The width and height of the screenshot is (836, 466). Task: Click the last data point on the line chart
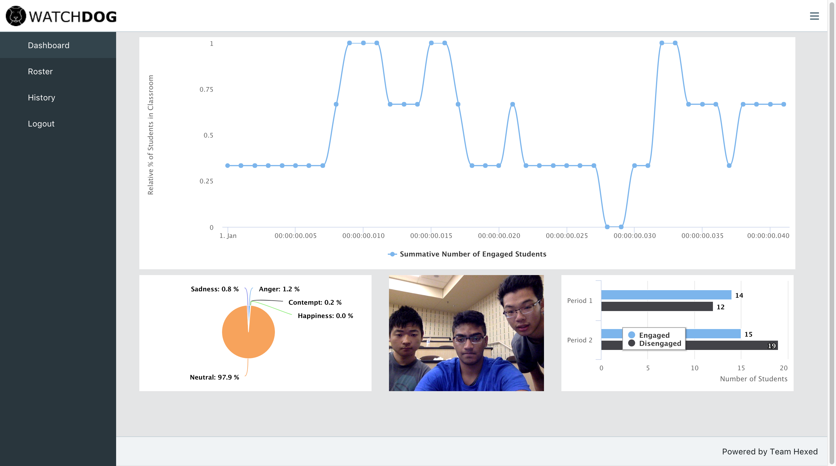coord(783,104)
